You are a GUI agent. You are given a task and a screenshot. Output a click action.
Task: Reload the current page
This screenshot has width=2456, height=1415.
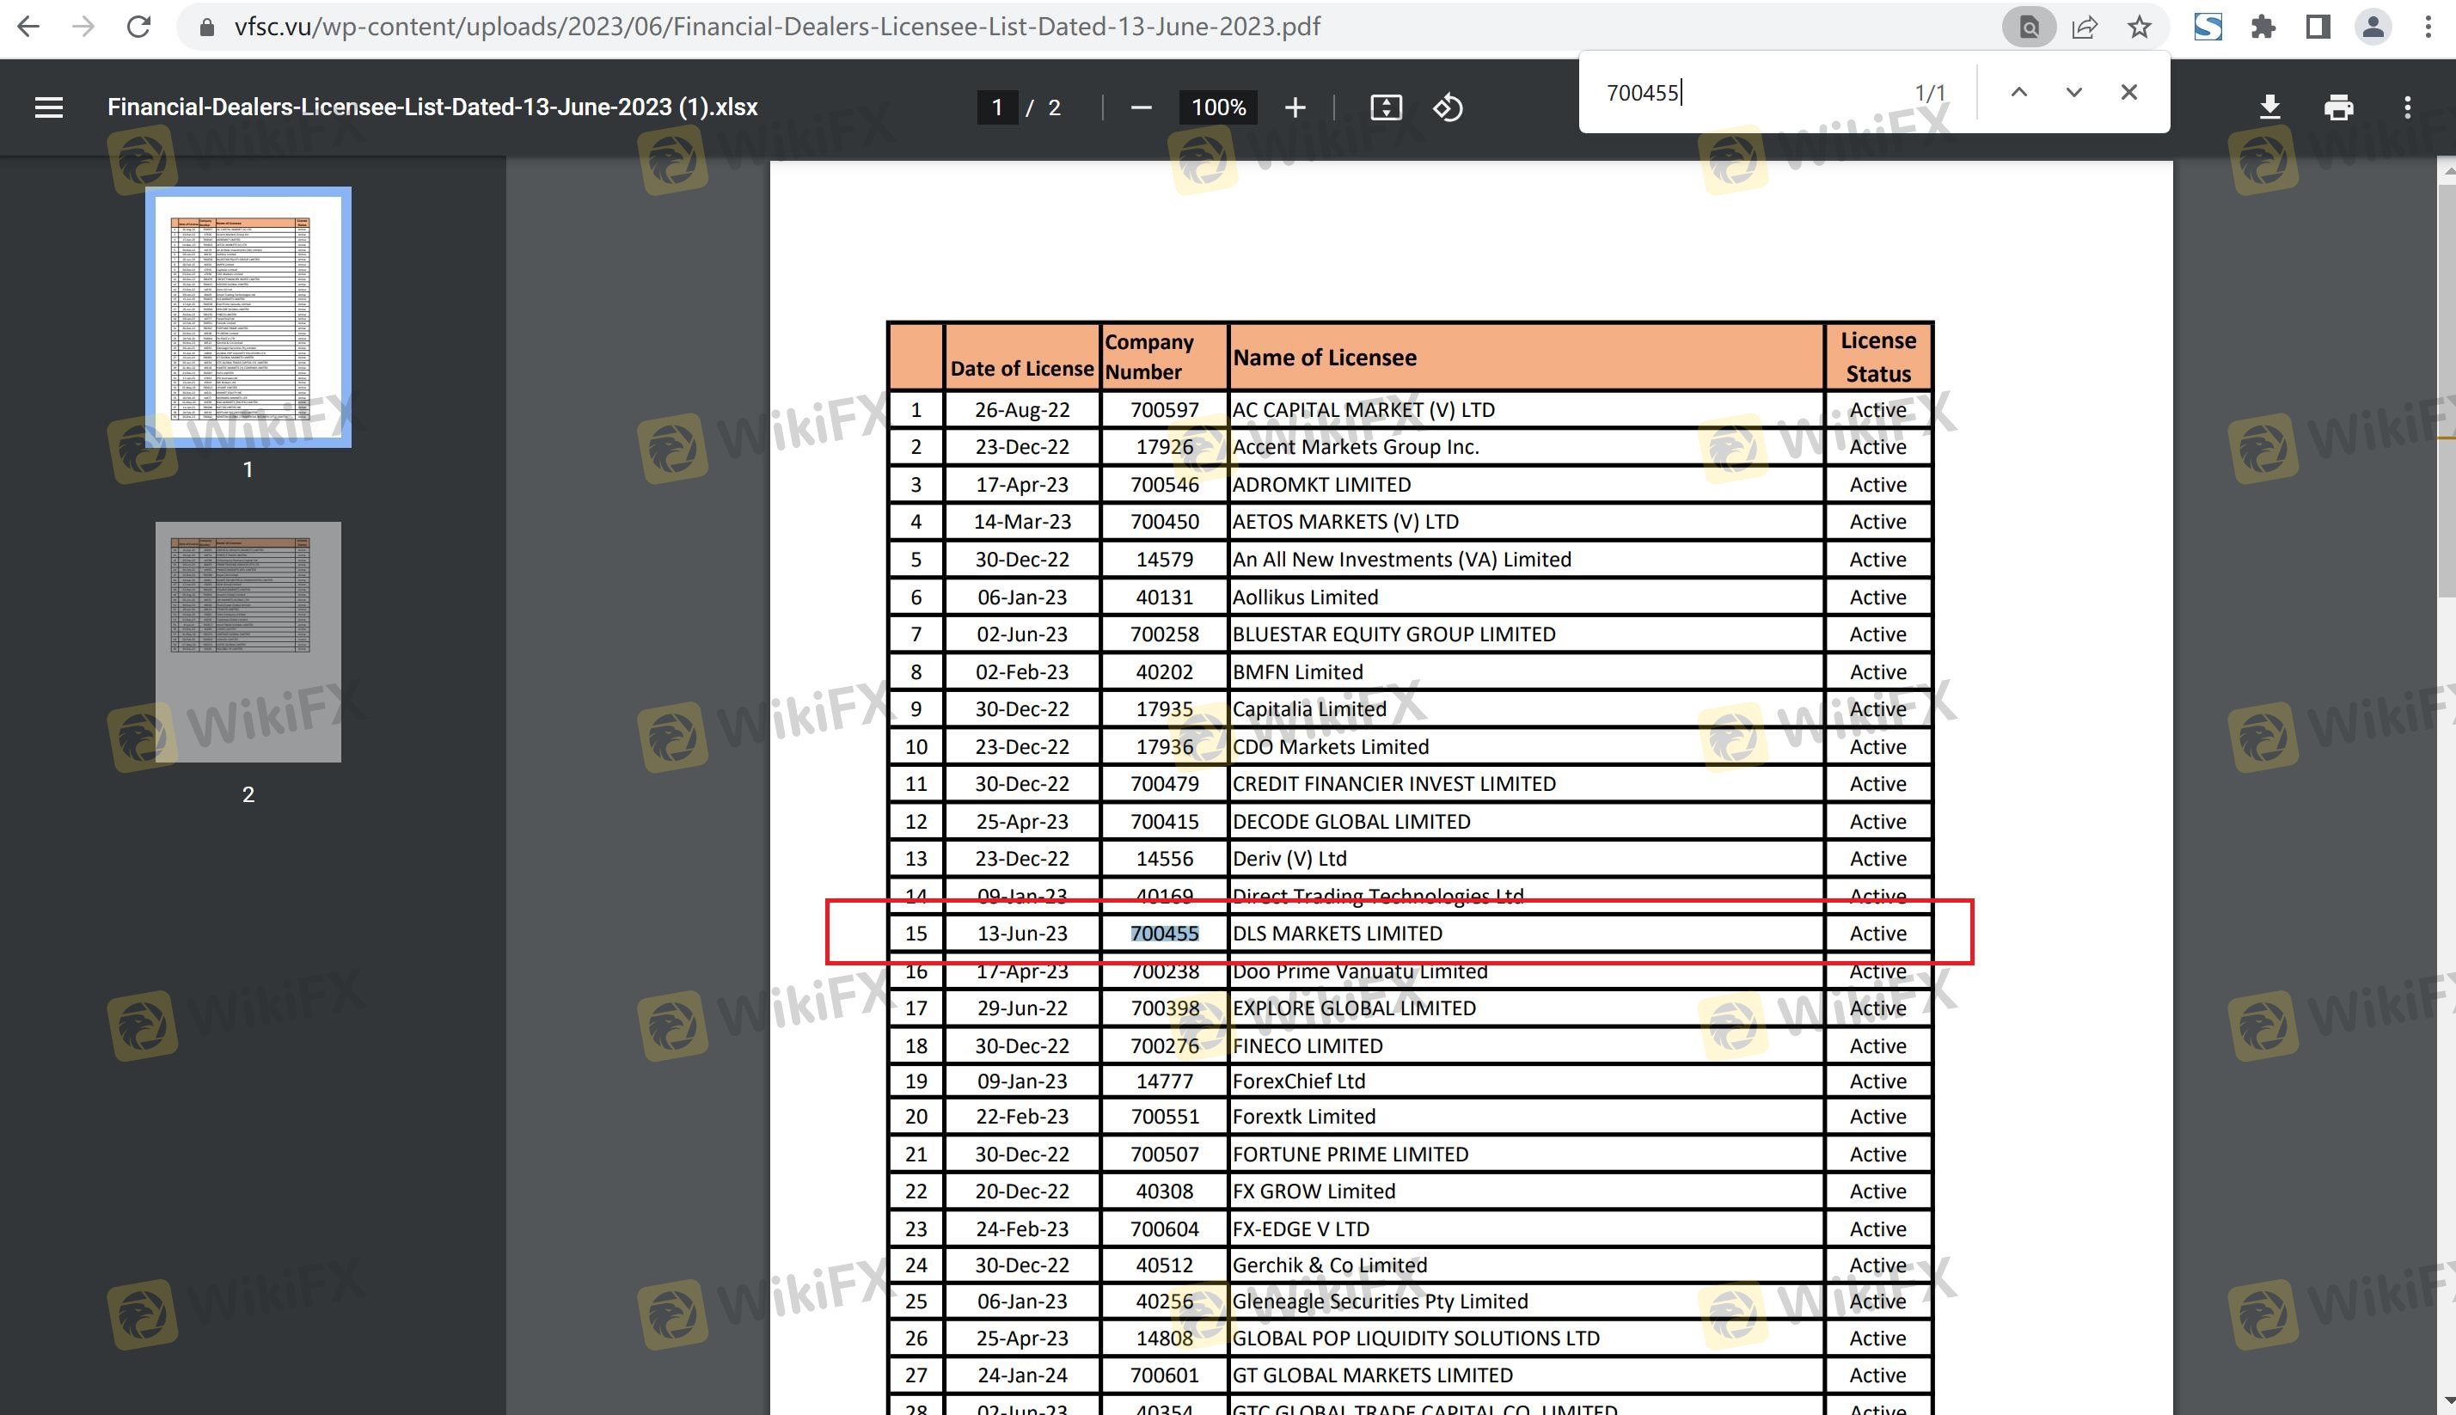click(x=139, y=28)
